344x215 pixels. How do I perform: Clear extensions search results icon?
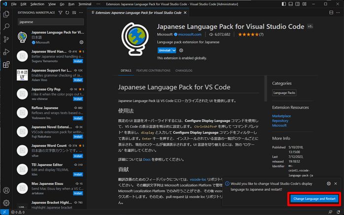(x=74, y=13)
